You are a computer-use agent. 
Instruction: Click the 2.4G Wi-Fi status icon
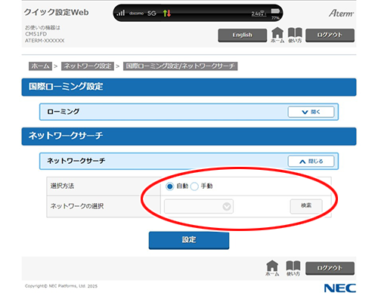point(259,14)
